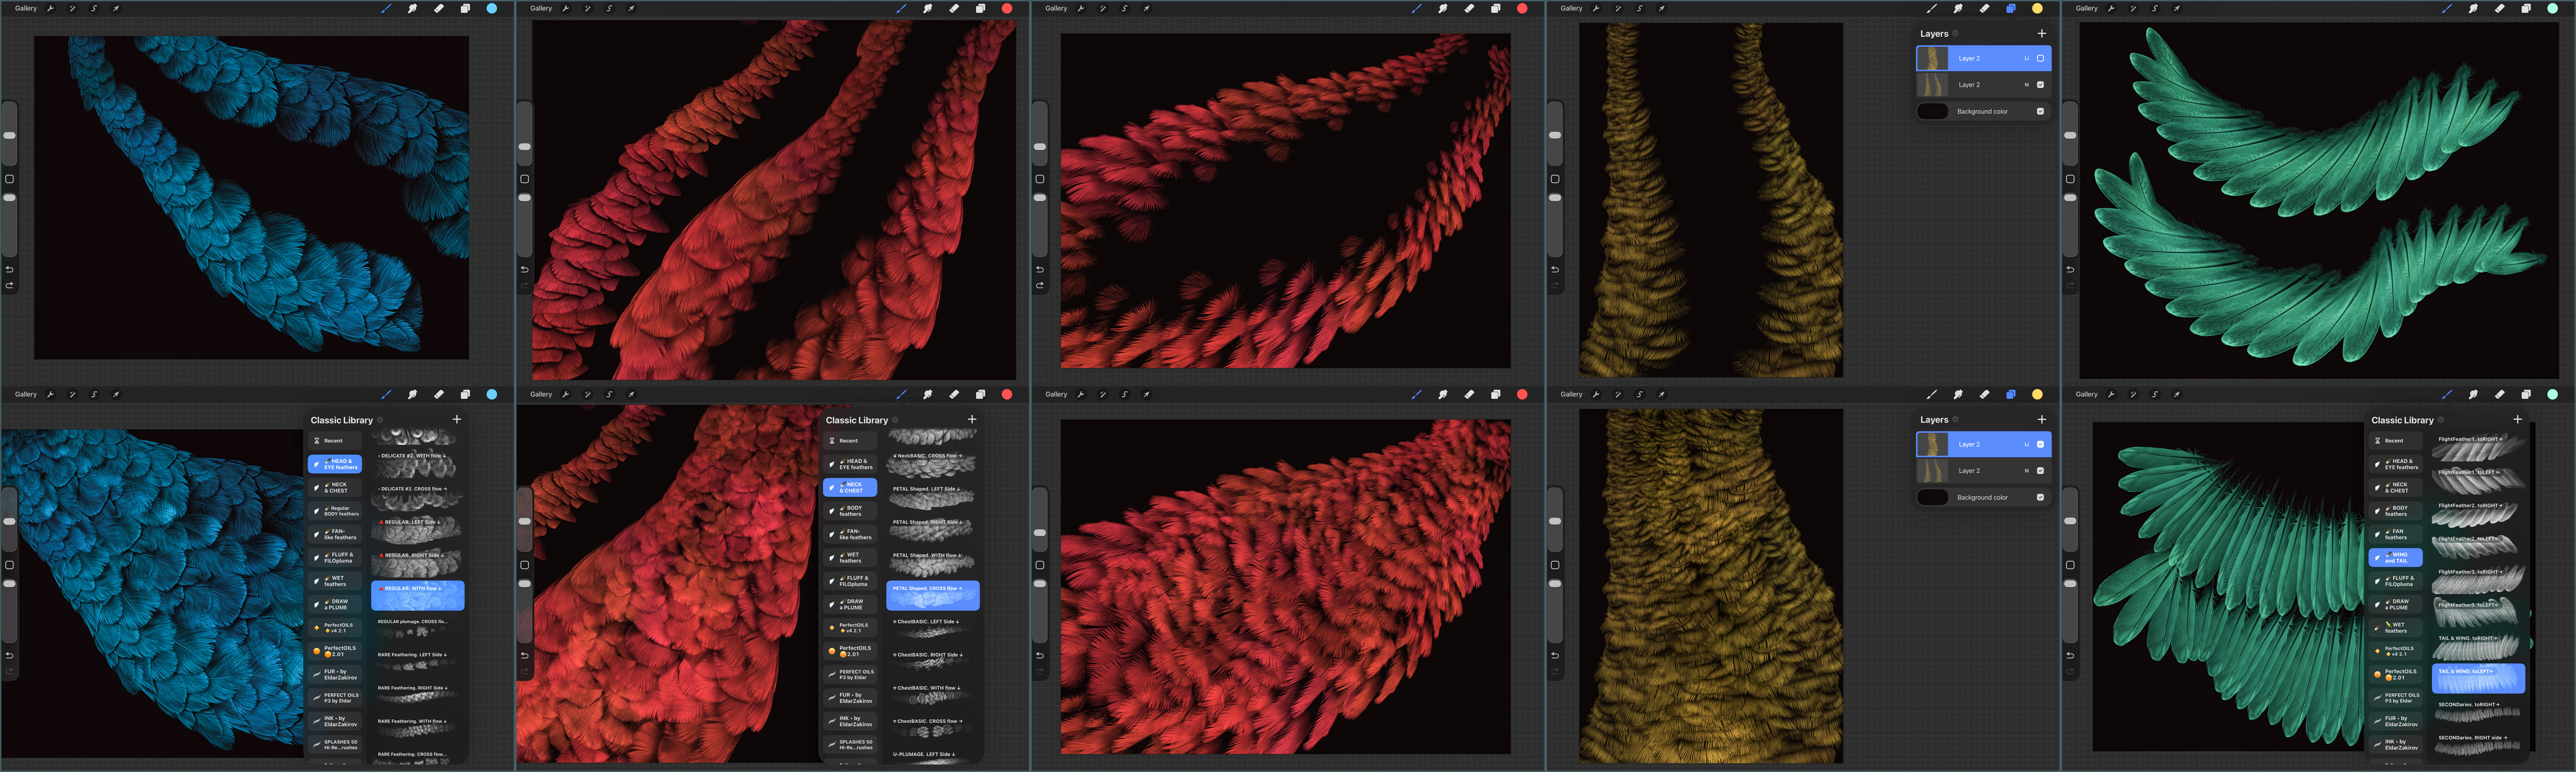Image resolution: width=2576 pixels, height=772 pixels.
Task: Select NECK & CHEST set in blue-feathers library
Action: [x=335, y=488]
